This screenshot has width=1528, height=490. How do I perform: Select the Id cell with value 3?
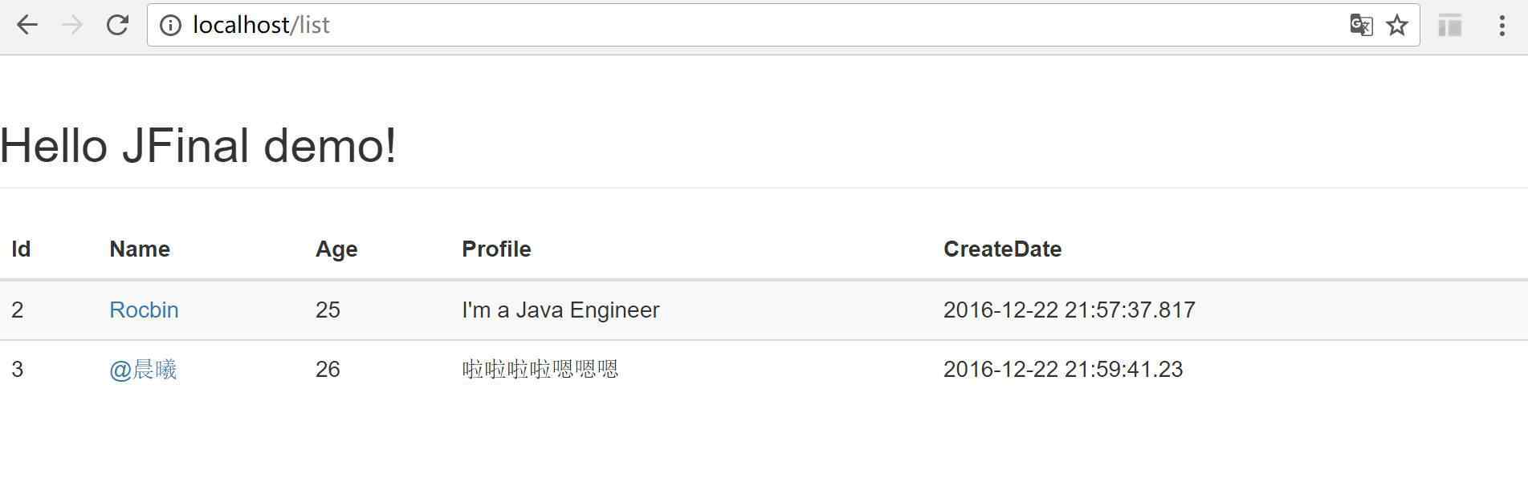point(18,369)
